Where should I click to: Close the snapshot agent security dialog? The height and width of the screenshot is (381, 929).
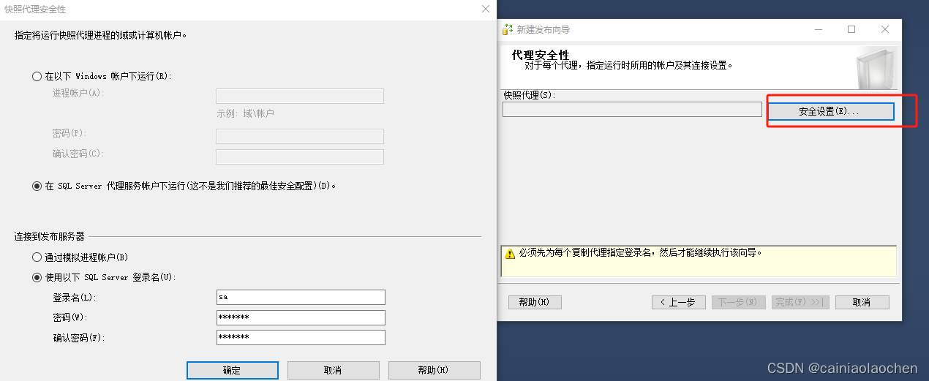(485, 9)
